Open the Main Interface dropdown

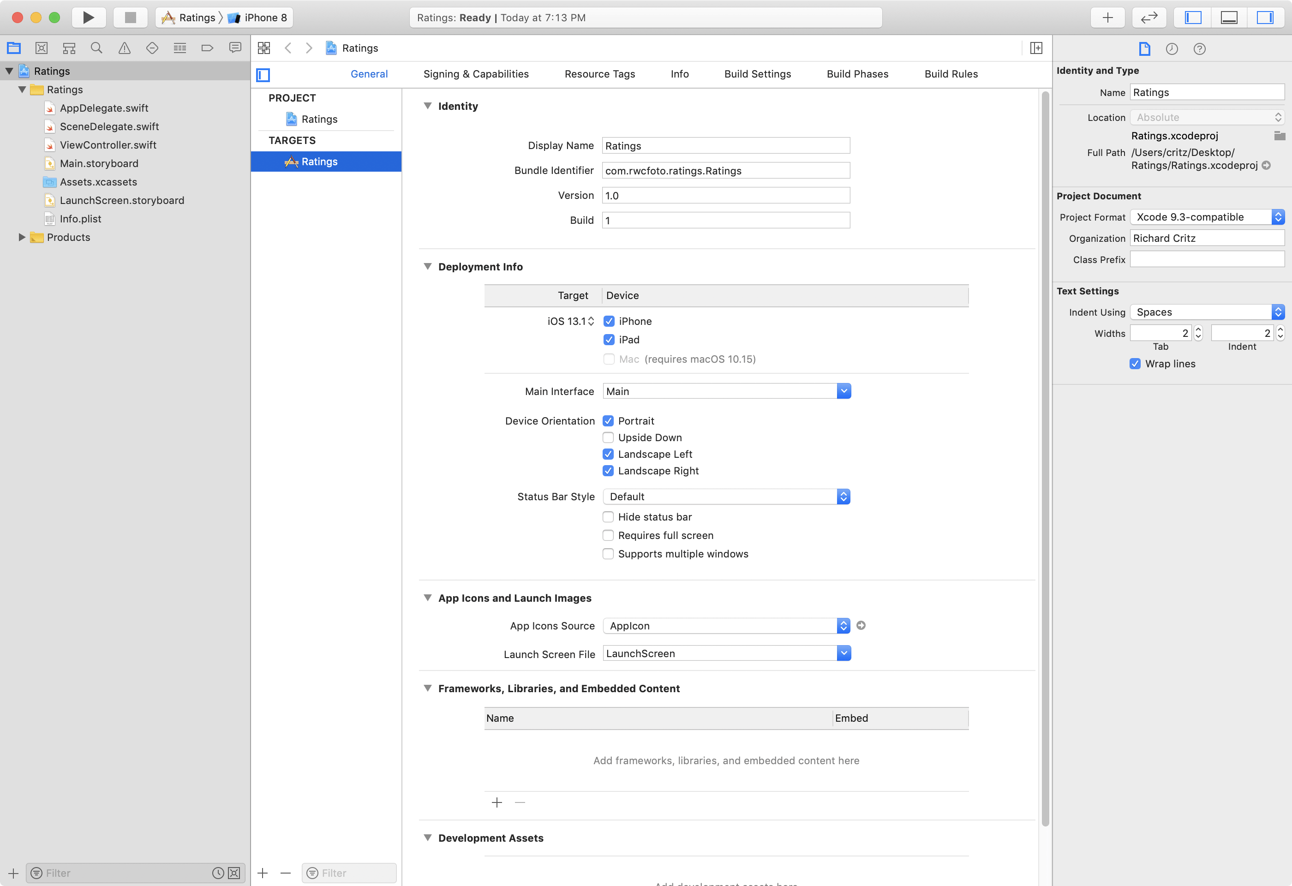pyautogui.click(x=843, y=391)
